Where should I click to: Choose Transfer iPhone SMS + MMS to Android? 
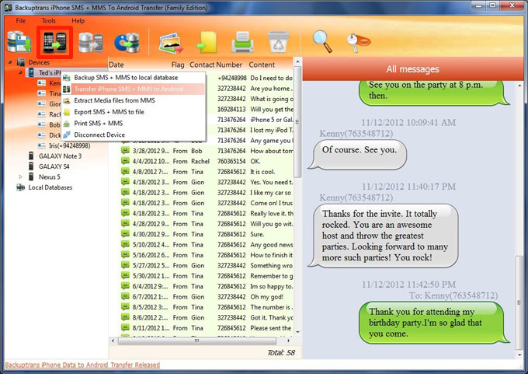134,89
